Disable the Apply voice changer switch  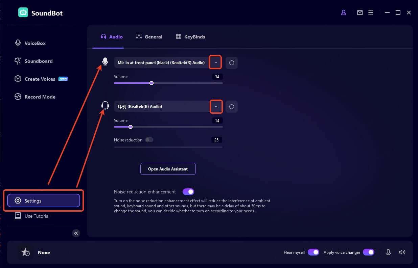coord(369,252)
